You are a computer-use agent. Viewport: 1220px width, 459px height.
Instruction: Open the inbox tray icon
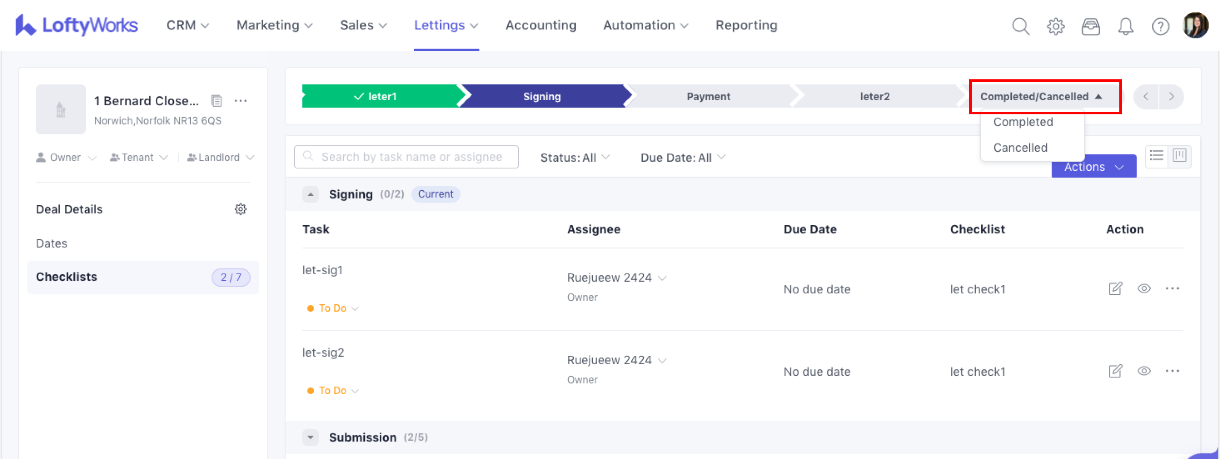pos(1090,26)
